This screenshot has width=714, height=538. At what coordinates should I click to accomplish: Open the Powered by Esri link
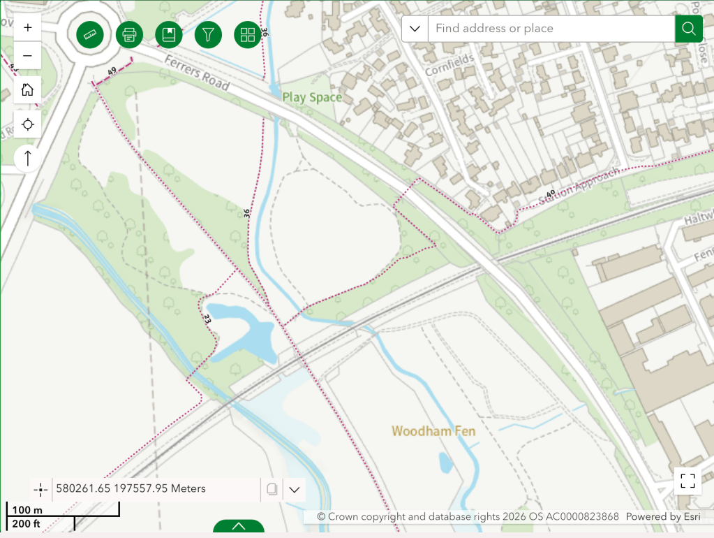(x=653, y=517)
